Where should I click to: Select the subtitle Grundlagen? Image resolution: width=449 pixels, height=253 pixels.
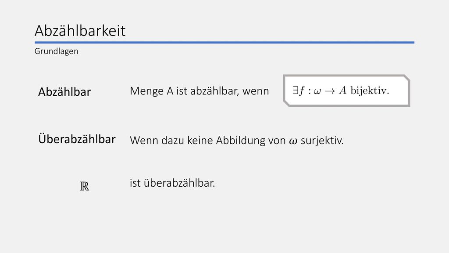pyautogui.click(x=57, y=51)
